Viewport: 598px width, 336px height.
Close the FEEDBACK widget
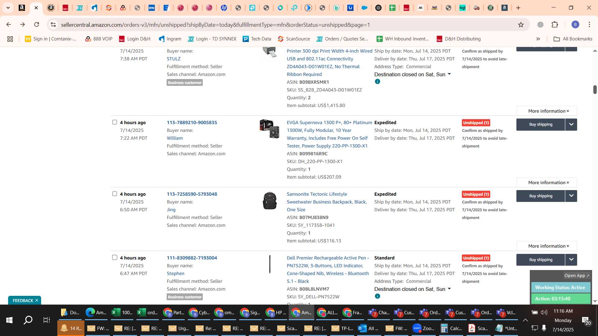pos(37,300)
